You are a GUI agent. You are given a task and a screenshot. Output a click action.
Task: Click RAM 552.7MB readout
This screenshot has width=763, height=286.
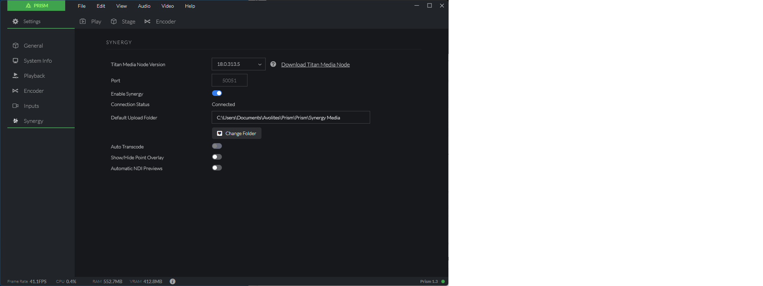[108, 281]
